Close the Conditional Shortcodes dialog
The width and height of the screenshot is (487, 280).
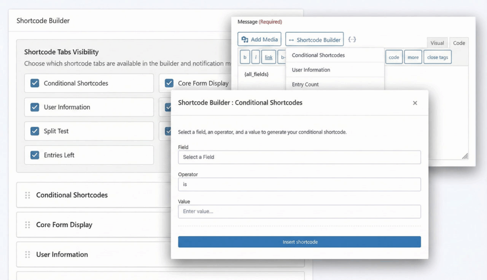pos(415,103)
